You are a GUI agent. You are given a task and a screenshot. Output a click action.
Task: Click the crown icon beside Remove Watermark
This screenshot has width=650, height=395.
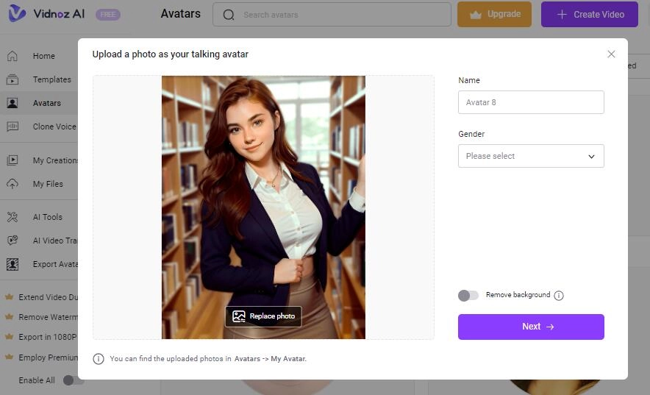[x=9, y=317]
